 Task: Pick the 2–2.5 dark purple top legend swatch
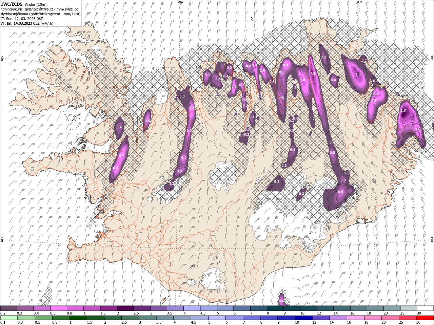(x=125, y=308)
